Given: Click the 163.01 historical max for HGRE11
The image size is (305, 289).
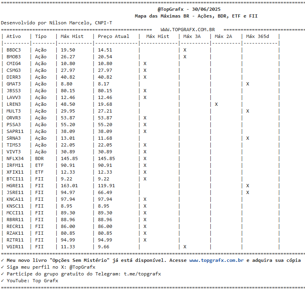Looking at the screenshot, I should click(x=69, y=186).
